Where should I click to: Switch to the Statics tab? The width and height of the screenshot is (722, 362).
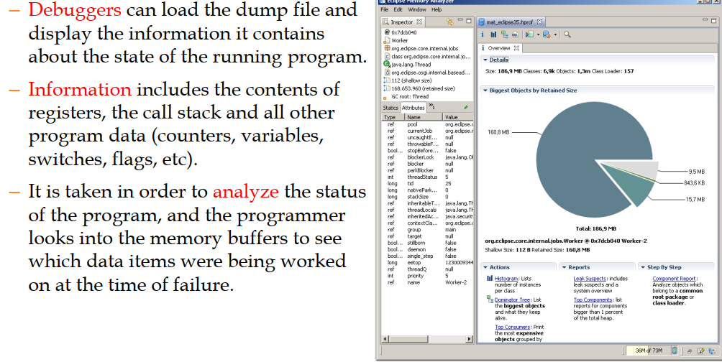(x=390, y=108)
